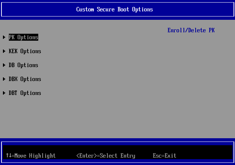Screen dimensions: 235x165
Task: Click the <Enter>=Select Entry hint
Action: (106, 156)
